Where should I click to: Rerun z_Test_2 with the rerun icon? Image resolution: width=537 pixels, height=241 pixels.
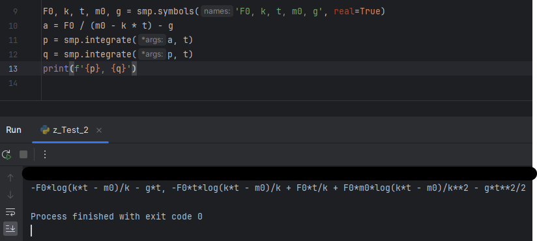[x=7, y=155]
